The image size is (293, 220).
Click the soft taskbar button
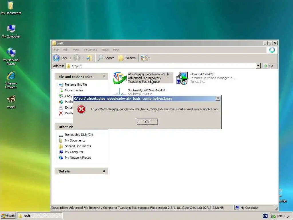[x=39, y=216]
